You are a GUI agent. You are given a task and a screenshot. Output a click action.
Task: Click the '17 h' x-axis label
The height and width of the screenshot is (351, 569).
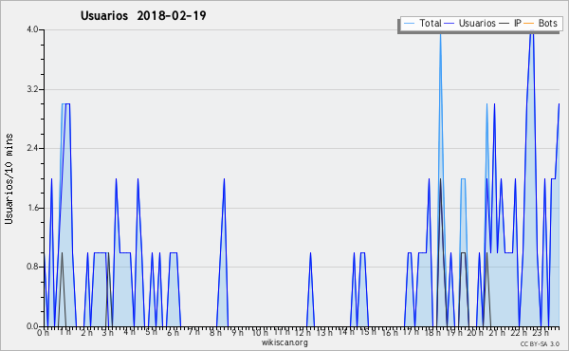tap(411, 332)
